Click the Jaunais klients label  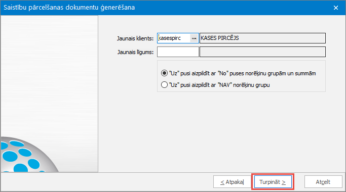click(135, 38)
